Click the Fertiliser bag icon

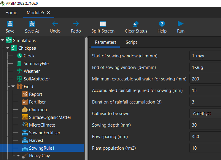coord(25,102)
